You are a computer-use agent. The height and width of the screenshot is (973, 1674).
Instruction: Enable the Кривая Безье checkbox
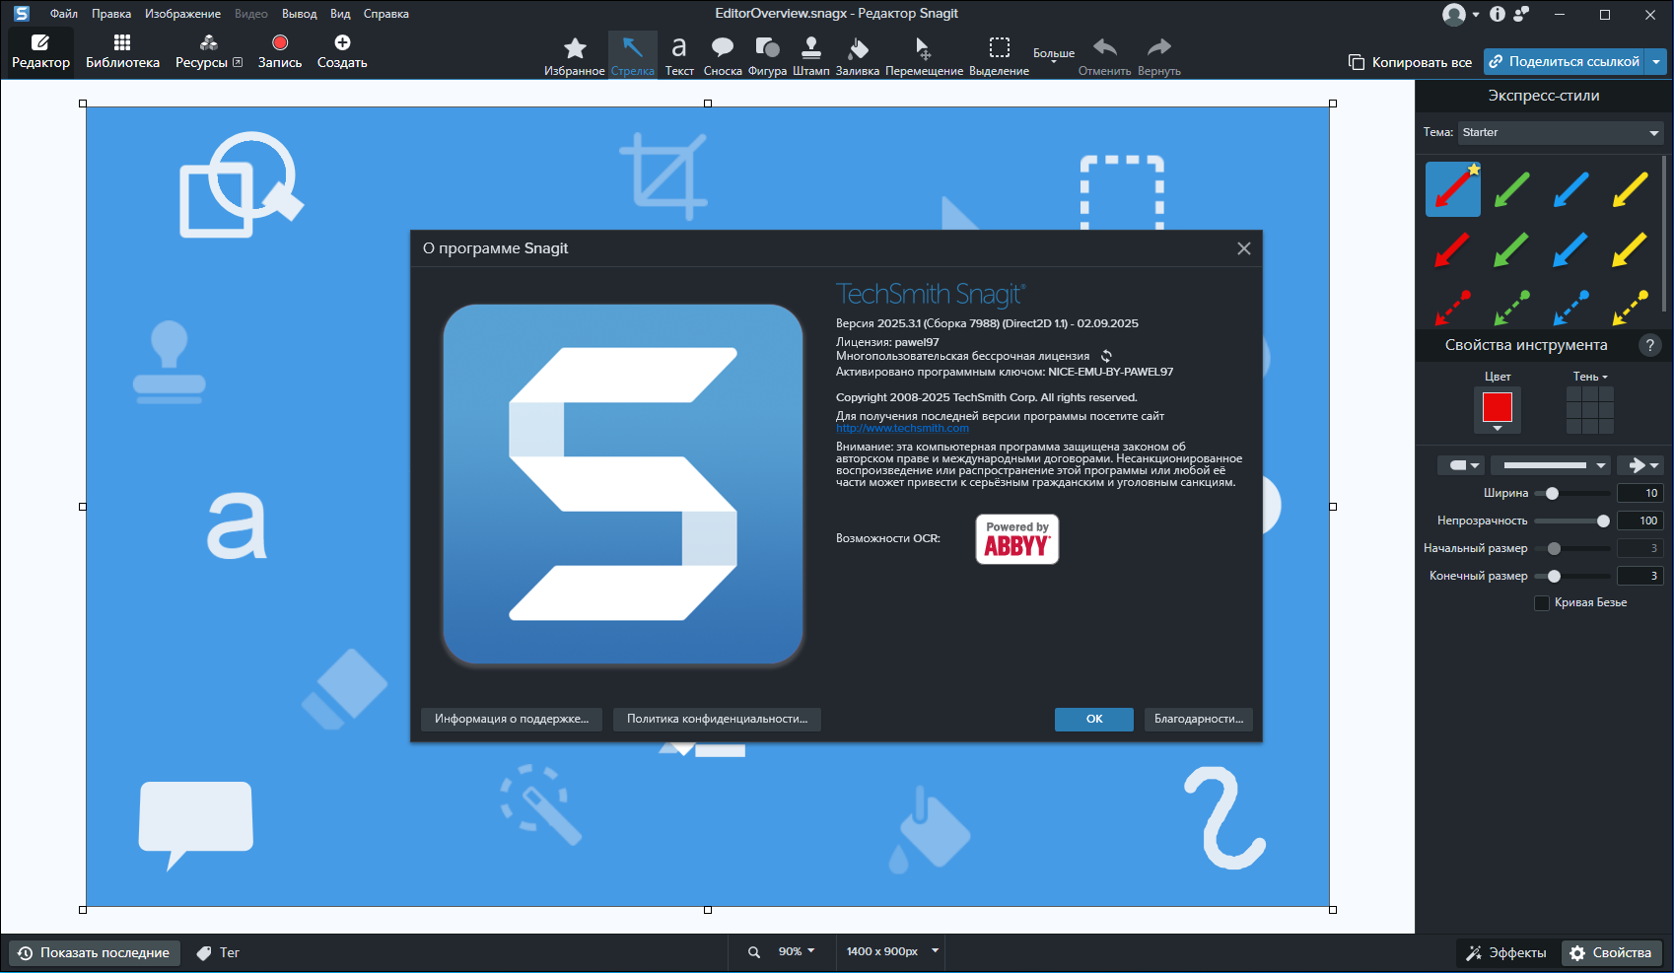point(1542,602)
